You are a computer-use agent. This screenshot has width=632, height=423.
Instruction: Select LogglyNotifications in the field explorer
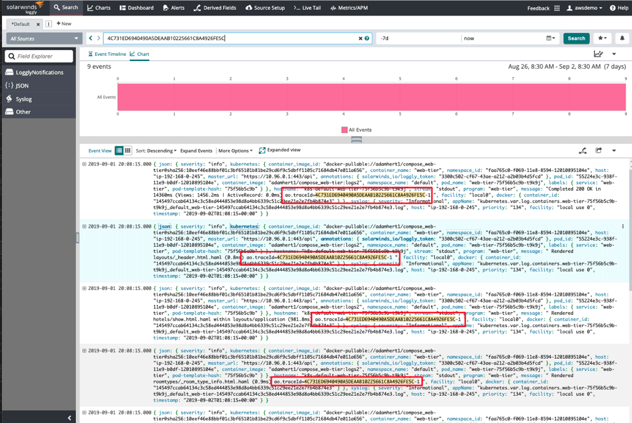pos(39,72)
